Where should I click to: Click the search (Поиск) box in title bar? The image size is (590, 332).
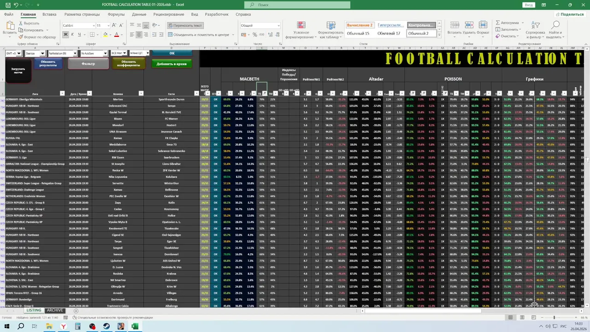pyautogui.click(x=297, y=5)
